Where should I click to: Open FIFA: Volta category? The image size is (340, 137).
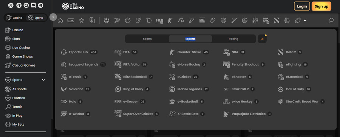131,64
